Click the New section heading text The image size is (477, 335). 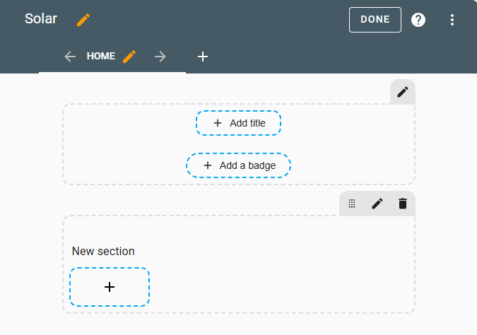point(103,252)
